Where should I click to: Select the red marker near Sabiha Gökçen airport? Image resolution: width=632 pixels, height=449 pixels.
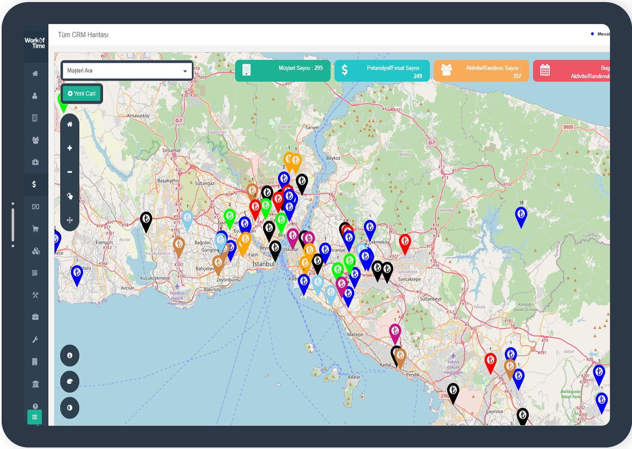491,363
